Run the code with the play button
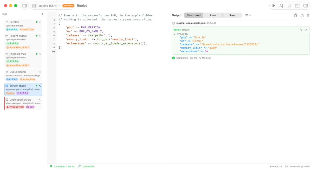 274,5
